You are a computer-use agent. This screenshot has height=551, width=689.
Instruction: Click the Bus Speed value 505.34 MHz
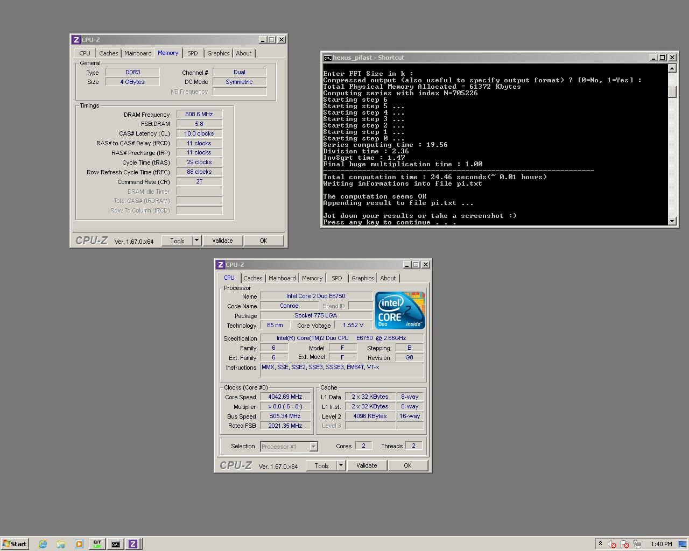pos(285,416)
